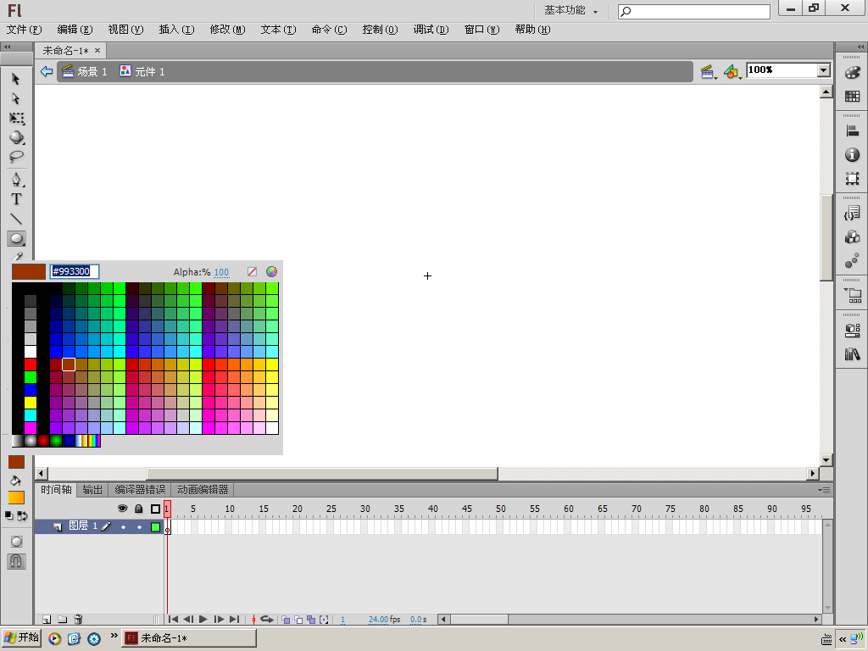868x651 pixels.
Task: Switch to the 编译器错误 tab
Action: (x=140, y=490)
